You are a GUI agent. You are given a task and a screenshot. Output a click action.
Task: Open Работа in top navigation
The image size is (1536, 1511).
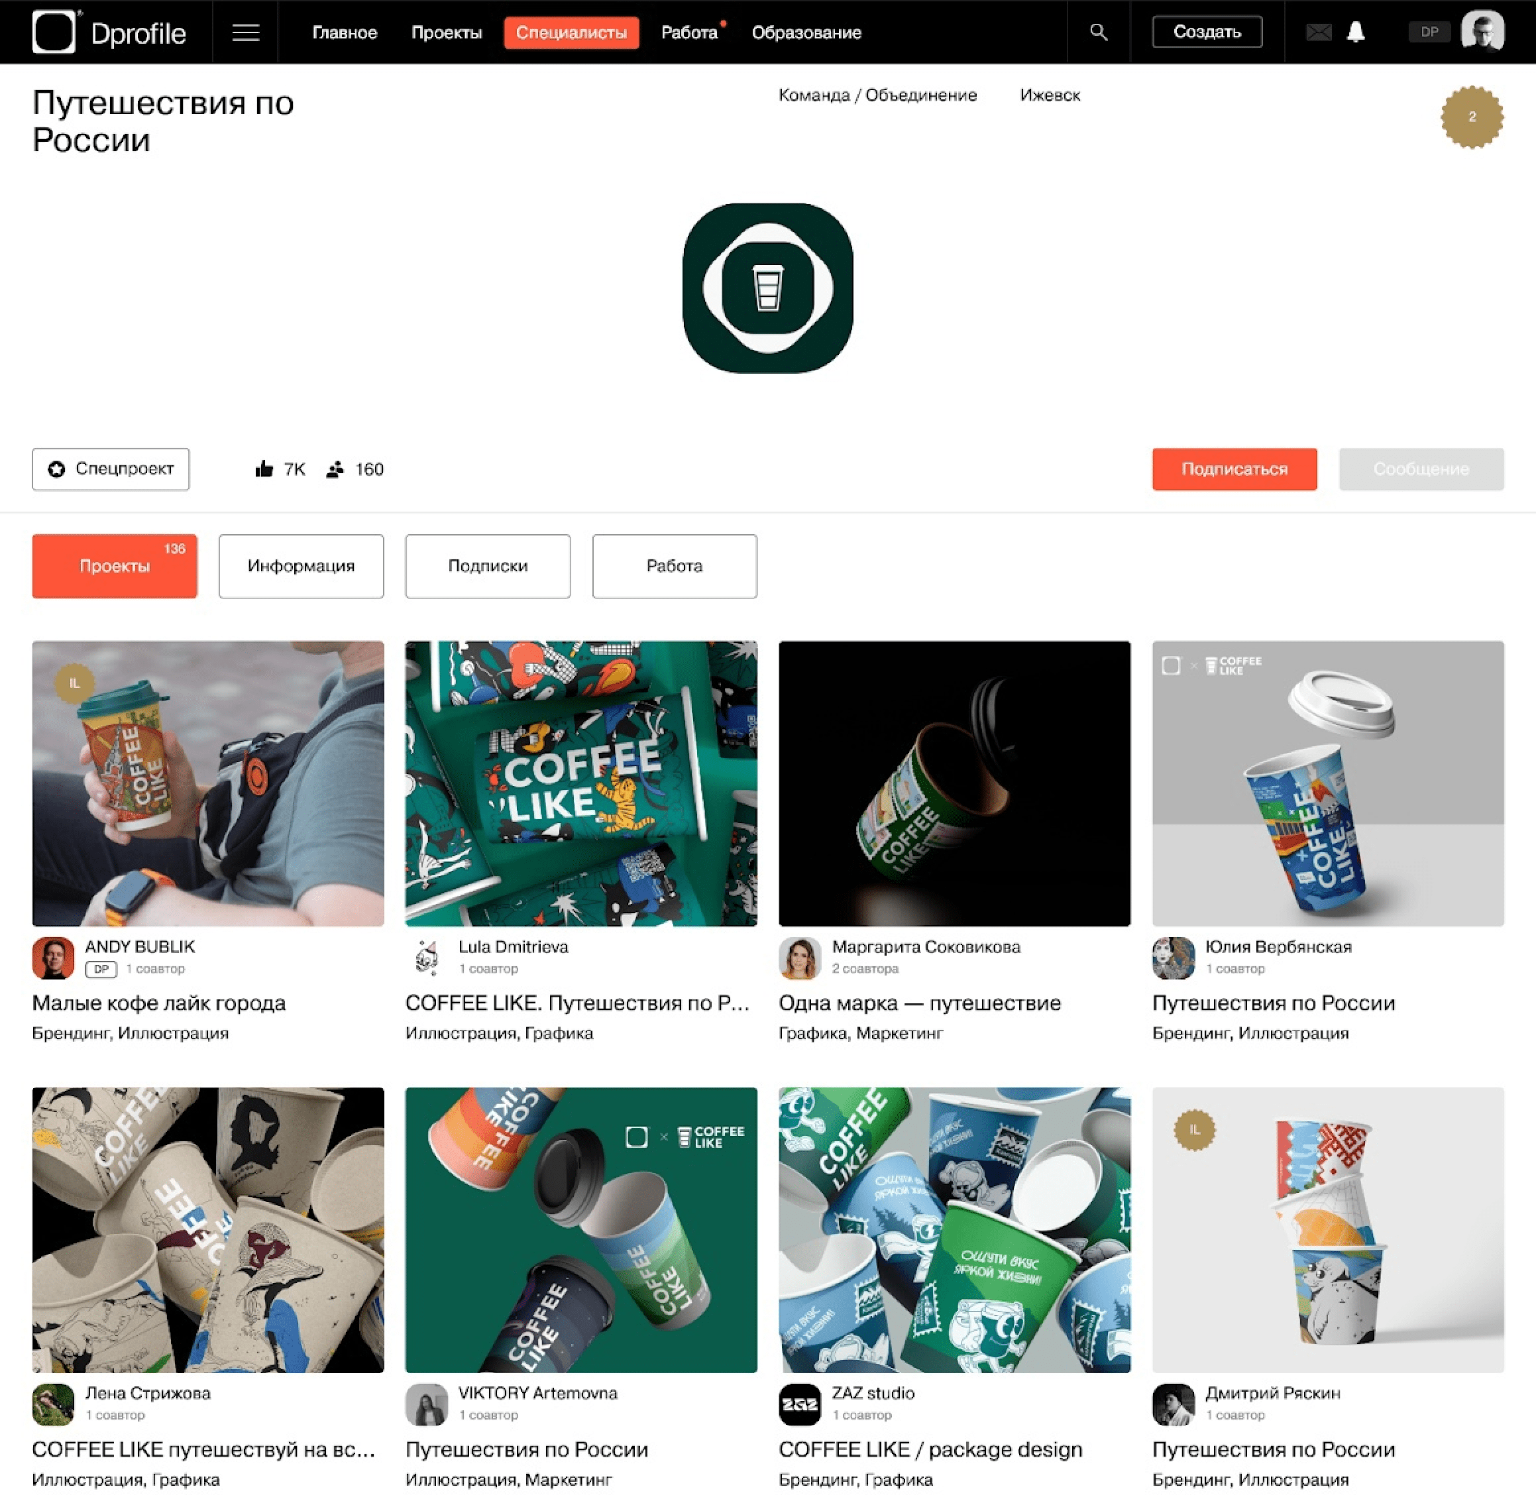[x=688, y=32]
